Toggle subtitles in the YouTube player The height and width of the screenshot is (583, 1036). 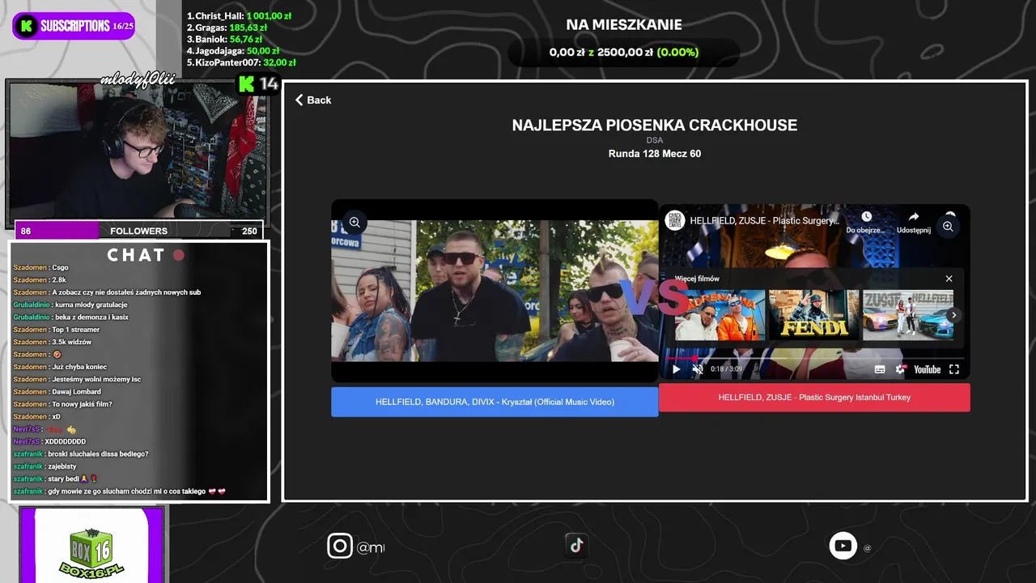click(880, 369)
